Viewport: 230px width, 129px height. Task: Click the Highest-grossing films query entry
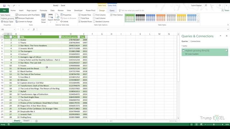click(205, 52)
